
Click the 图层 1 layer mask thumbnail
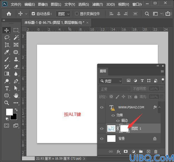[x=124, y=128]
